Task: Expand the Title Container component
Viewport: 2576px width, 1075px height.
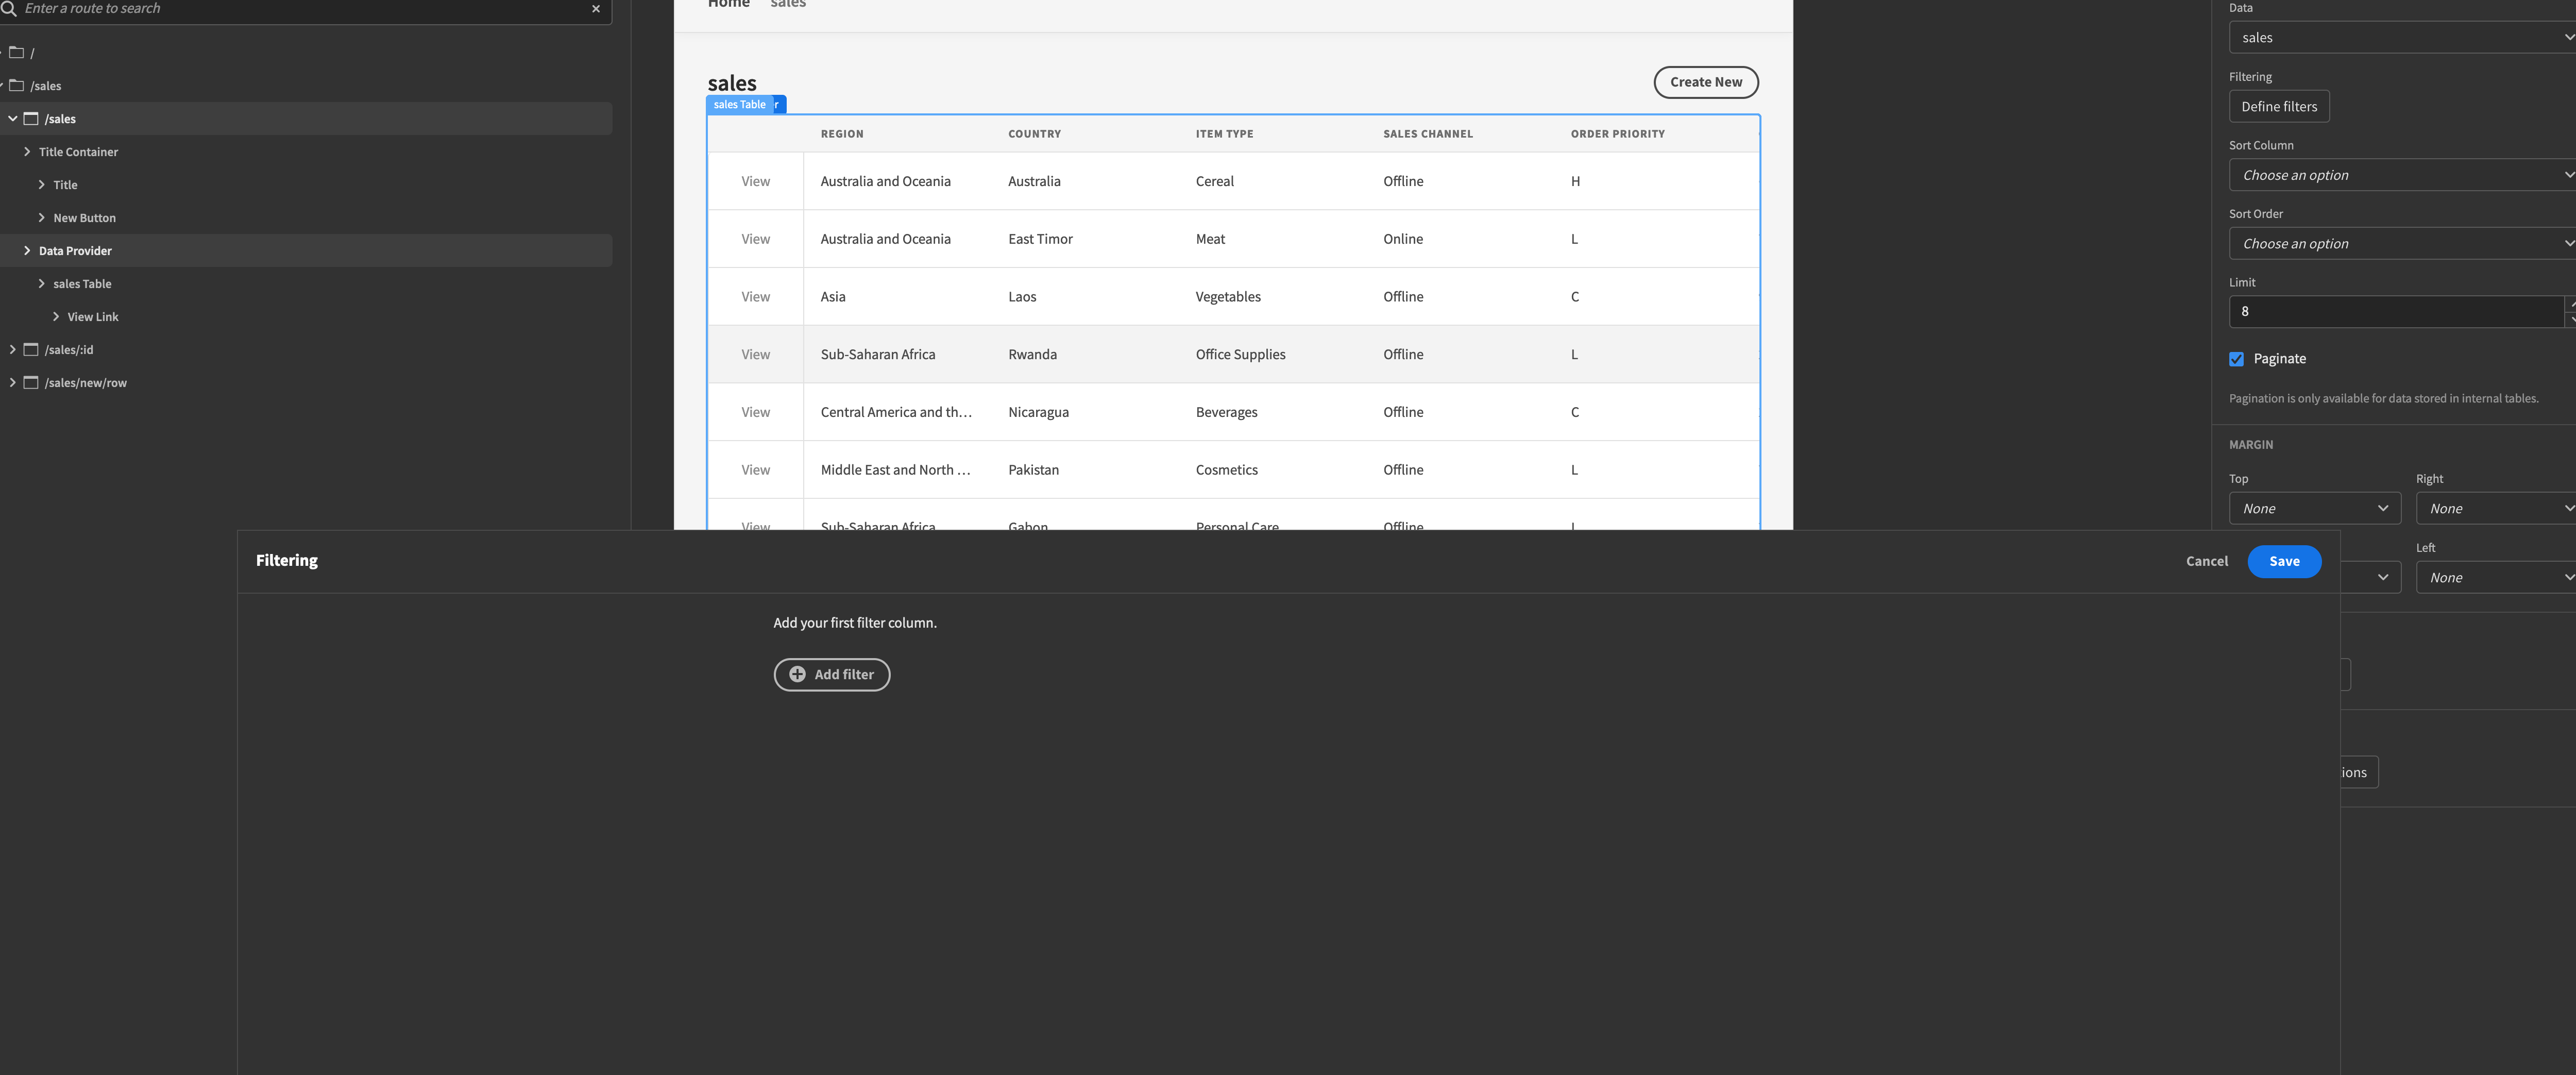Action: click(x=27, y=152)
